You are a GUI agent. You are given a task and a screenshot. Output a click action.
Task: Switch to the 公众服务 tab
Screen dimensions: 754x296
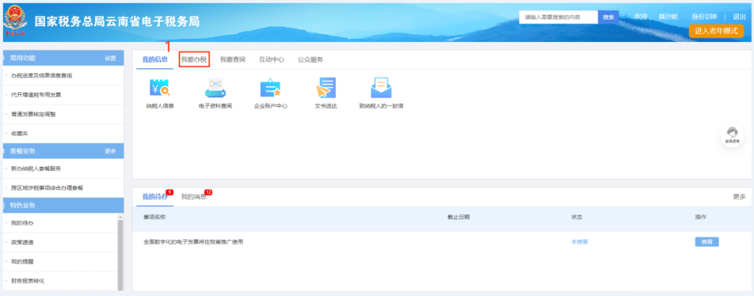tap(310, 59)
